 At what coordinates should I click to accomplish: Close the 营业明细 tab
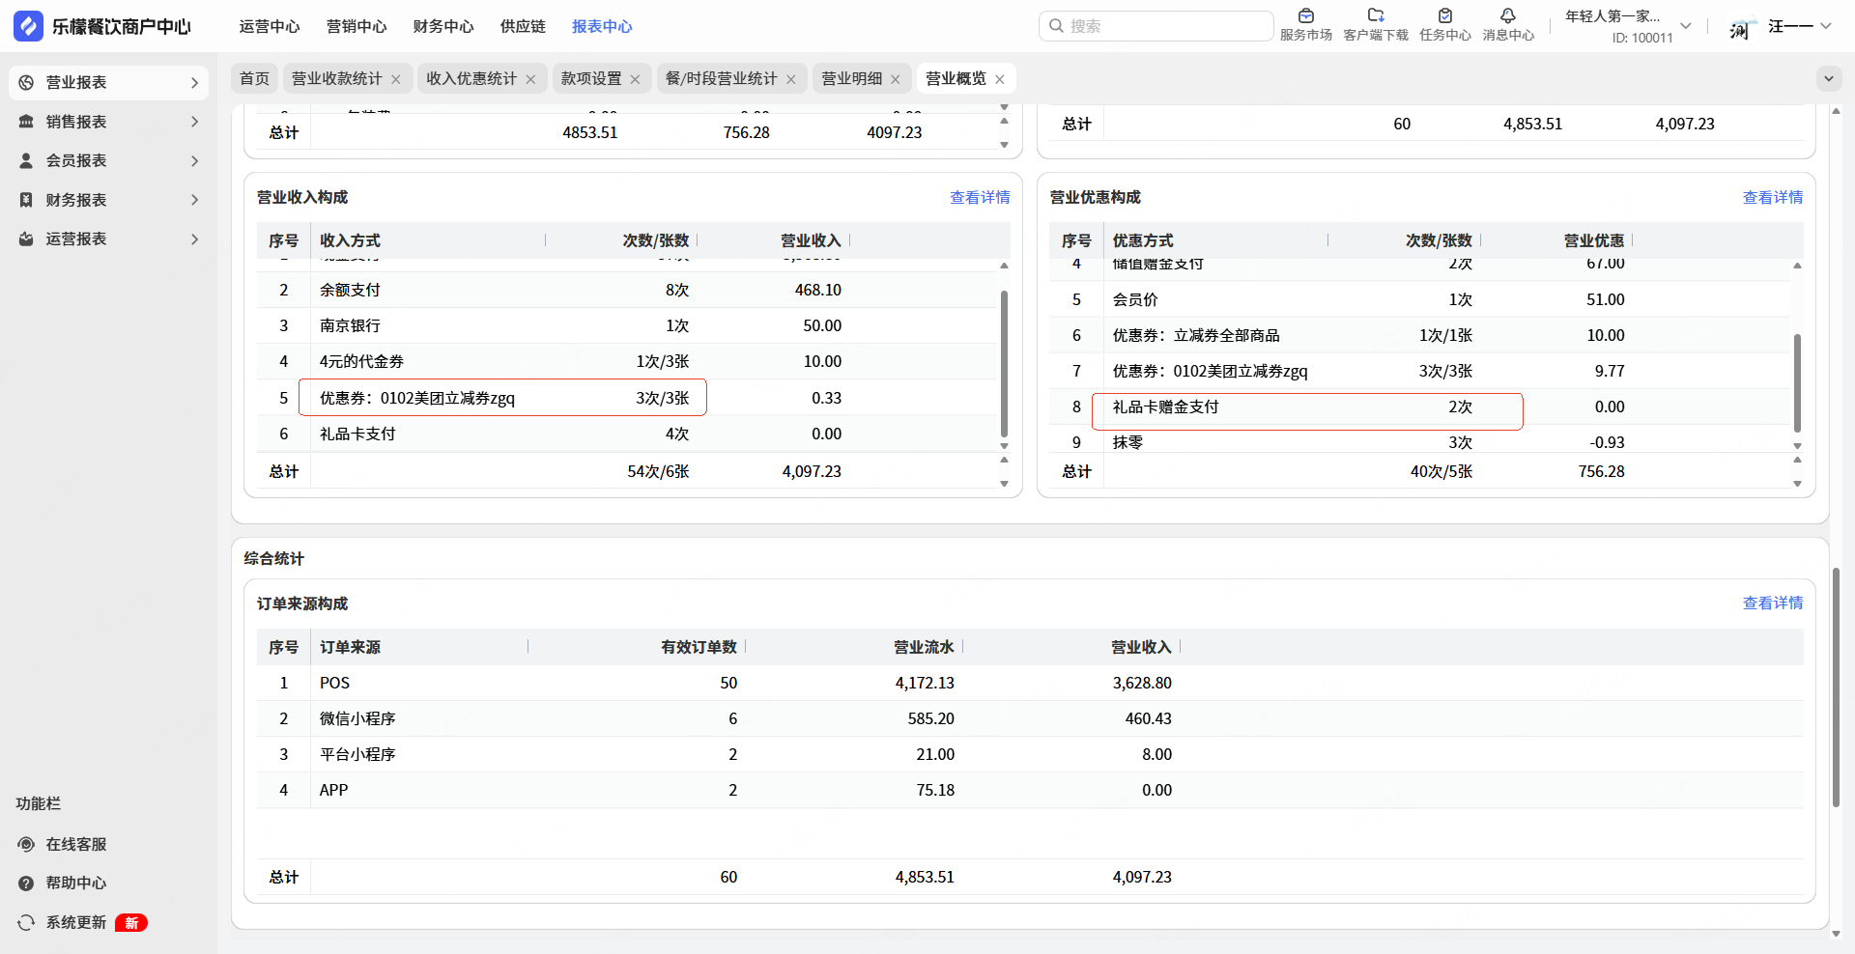[896, 79]
